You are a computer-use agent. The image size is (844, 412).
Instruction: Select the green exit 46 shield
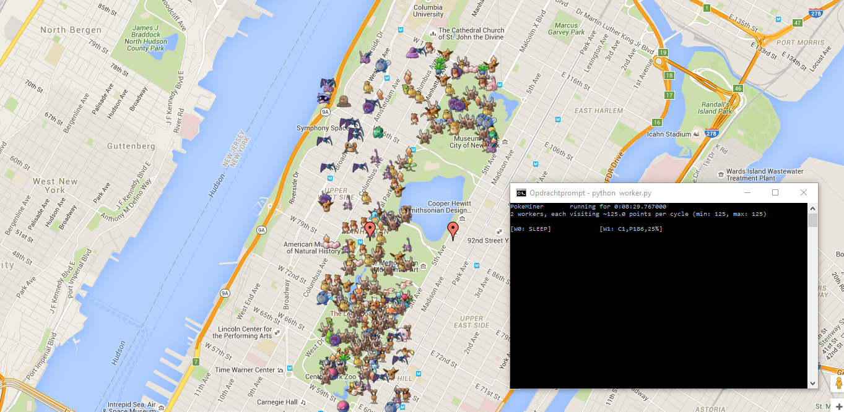737,89
